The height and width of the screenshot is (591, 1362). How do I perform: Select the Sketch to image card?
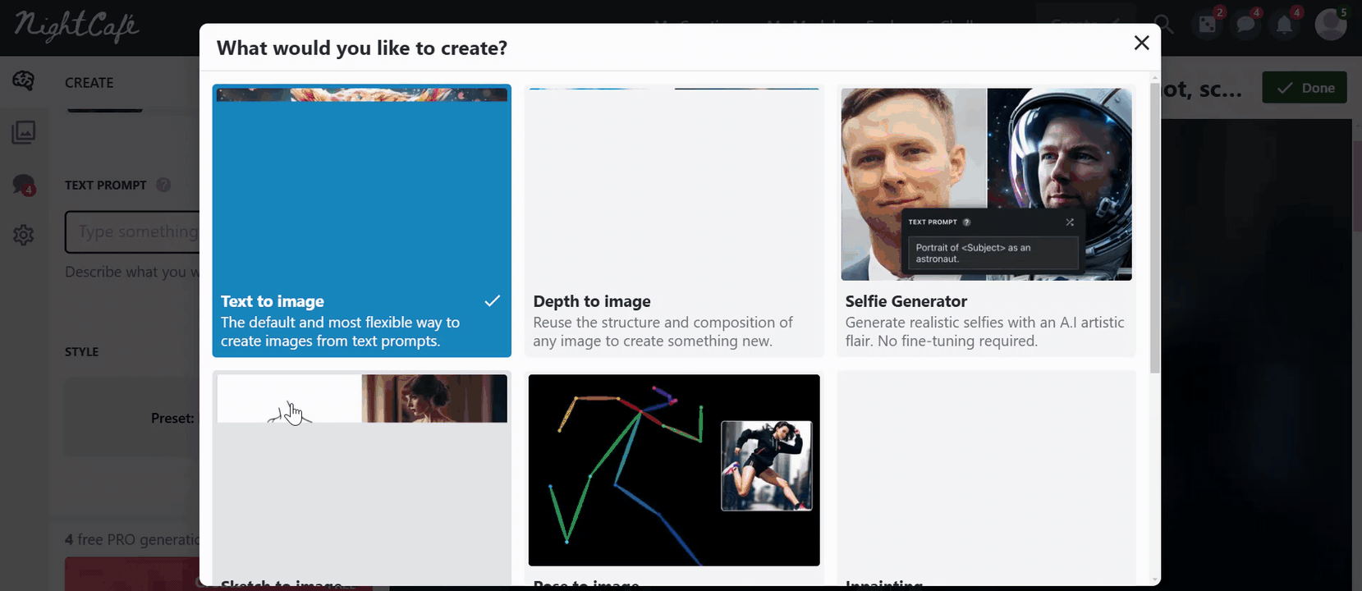pyautogui.click(x=361, y=478)
